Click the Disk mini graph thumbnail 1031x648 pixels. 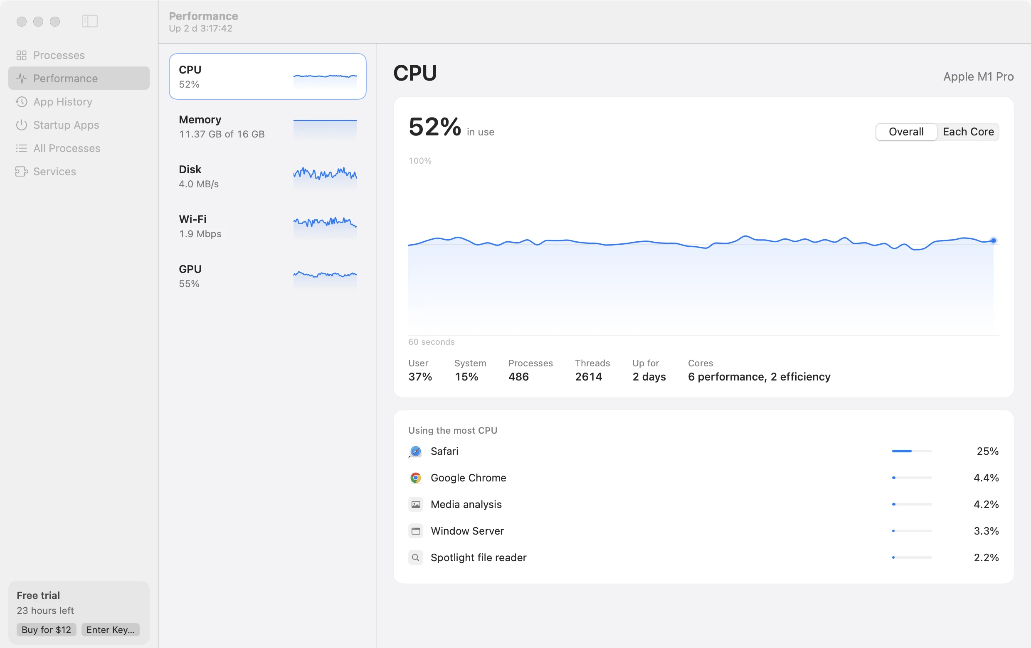coord(325,177)
